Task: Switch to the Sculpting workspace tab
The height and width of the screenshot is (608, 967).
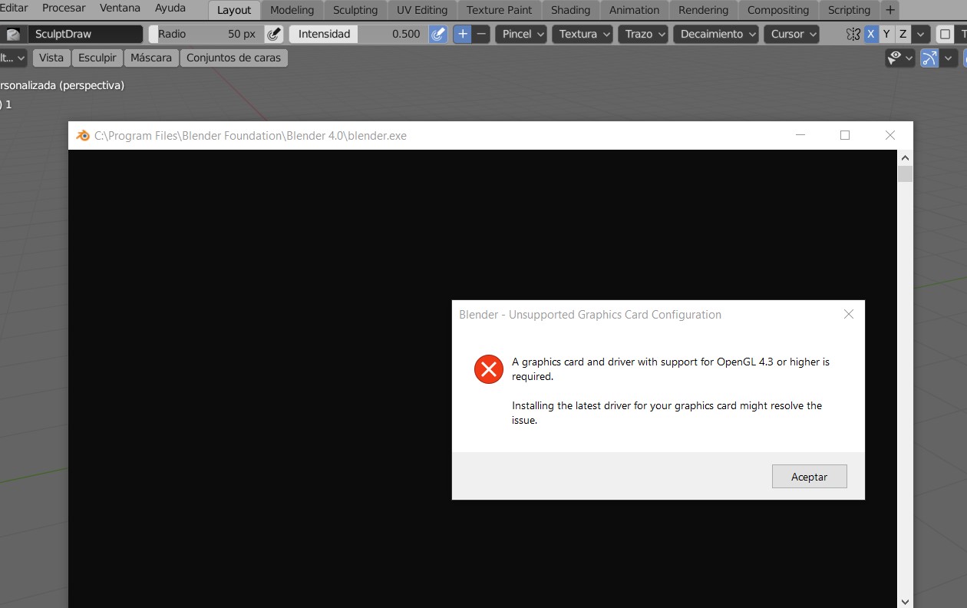Action: (355, 10)
